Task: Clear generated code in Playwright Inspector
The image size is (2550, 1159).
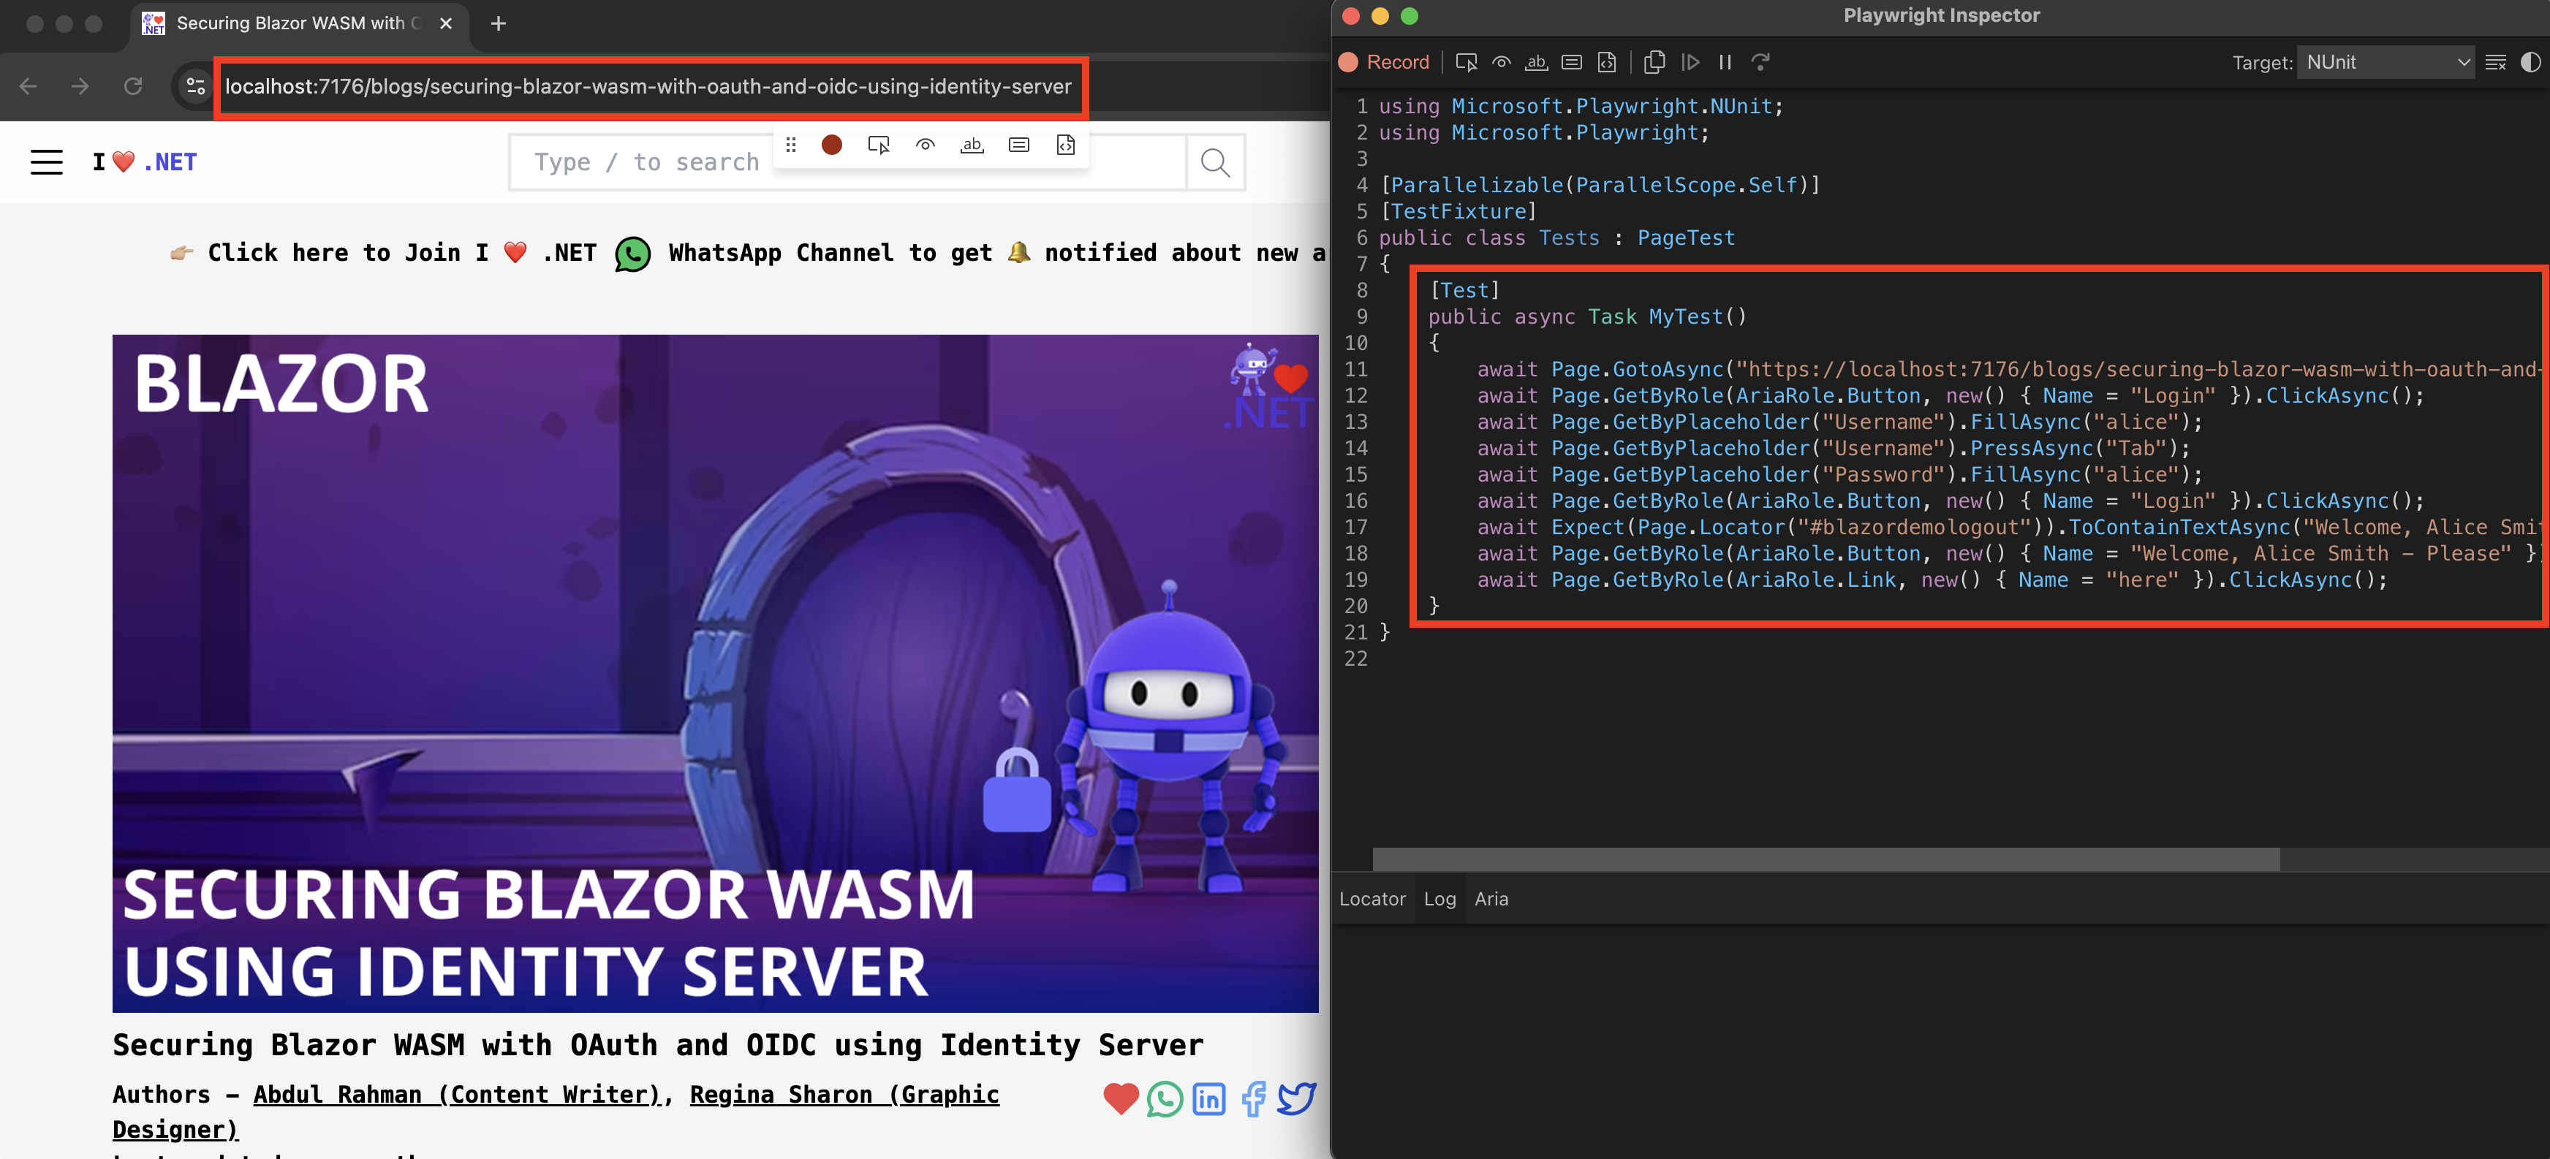Action: [2496, 62]
